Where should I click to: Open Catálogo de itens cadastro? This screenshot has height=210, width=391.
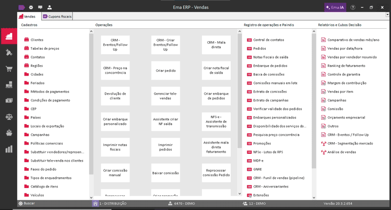coord(44,187)
